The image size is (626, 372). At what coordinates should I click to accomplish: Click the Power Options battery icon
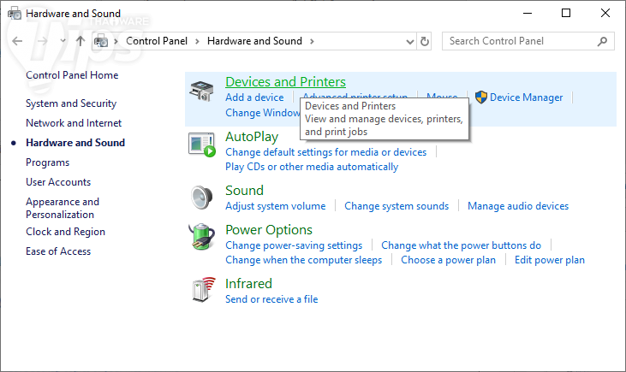pyautogui.click(x=202, y=238)
